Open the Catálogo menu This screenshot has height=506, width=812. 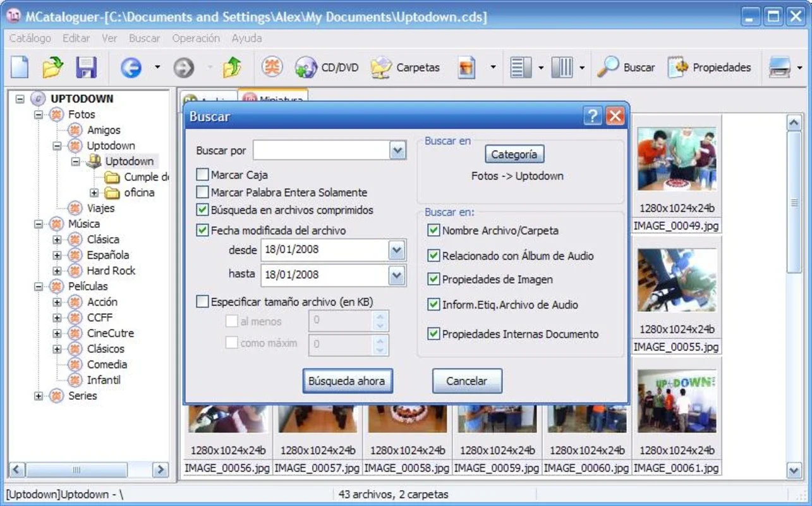coord(30,38)
